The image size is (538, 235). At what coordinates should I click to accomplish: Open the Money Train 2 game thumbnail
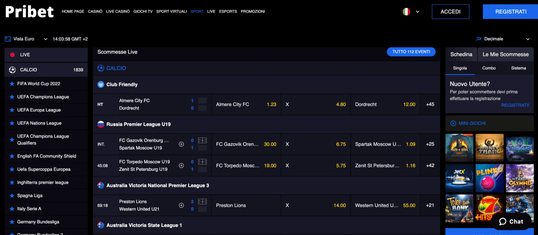[x=490, y=148]
